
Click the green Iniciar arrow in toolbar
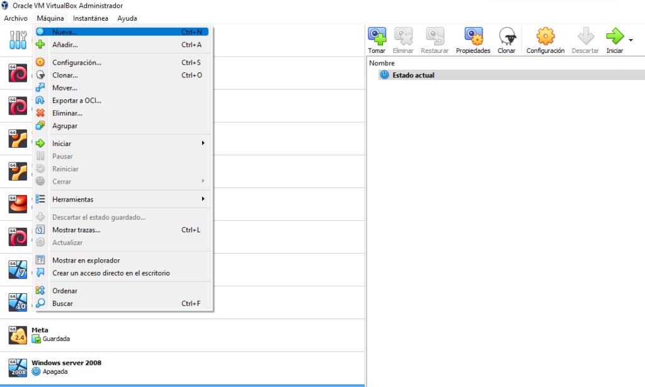(615, 36)
